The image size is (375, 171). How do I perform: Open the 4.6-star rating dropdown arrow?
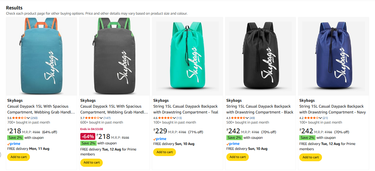coord(174,118)
